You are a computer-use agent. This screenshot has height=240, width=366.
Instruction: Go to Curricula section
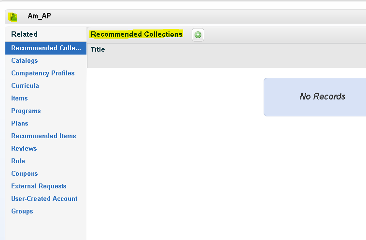click(x=25, y=85)
